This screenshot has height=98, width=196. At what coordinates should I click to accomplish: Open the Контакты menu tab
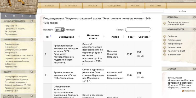pyautogui.click(x=155, y=6)
